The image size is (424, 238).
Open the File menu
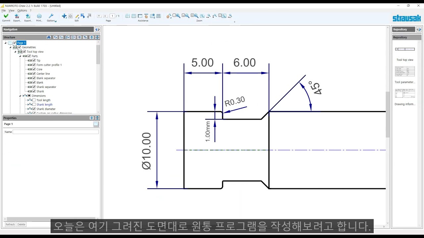(4, 11)
